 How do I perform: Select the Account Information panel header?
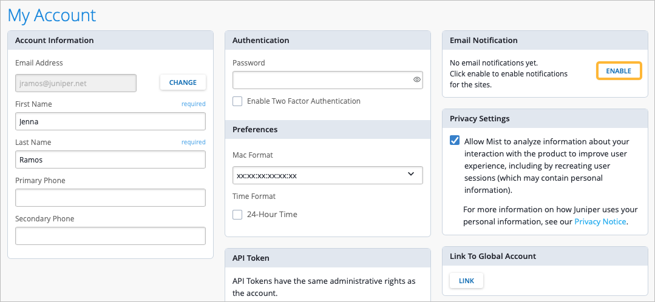click(55, 41)
